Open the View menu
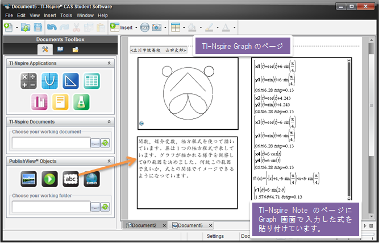379x243 pixels. 35,15
